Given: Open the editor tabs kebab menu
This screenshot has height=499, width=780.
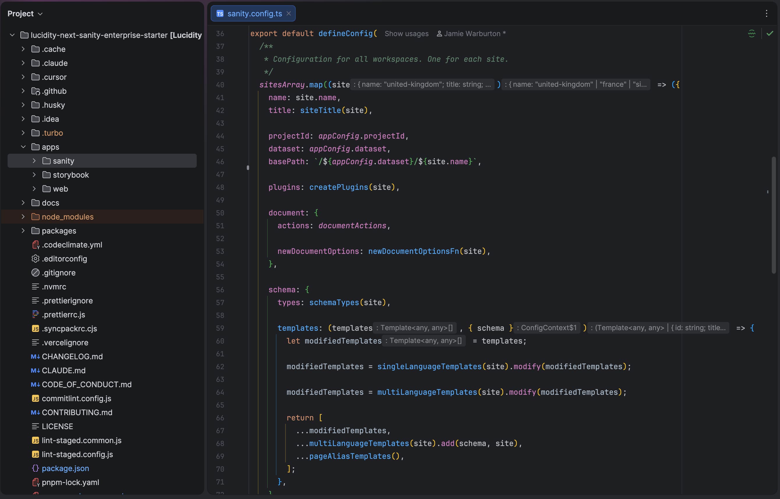Looking at the screenshot, I should [x=766, y=14].
